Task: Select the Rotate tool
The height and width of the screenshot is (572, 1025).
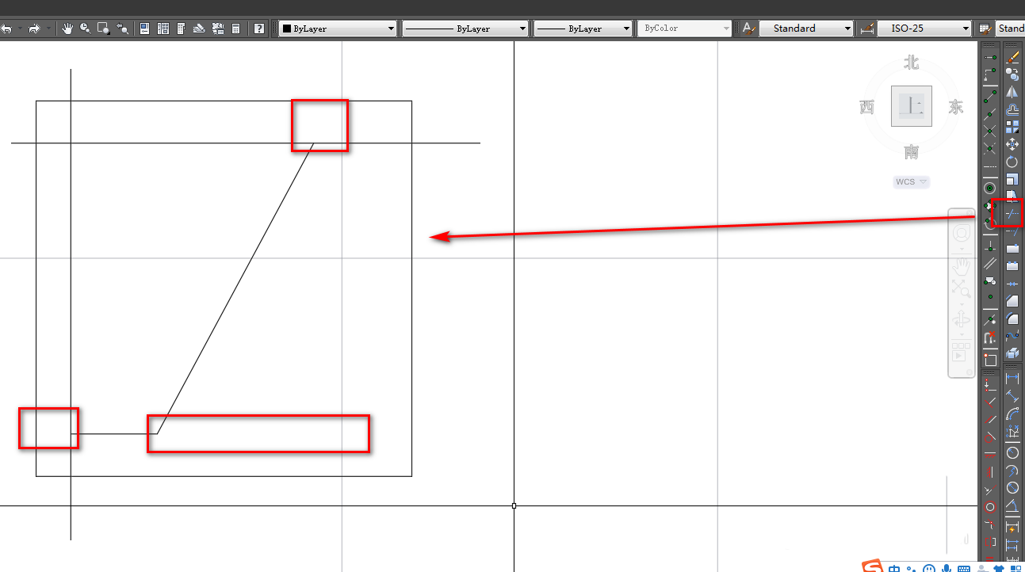Action: 1012,162
